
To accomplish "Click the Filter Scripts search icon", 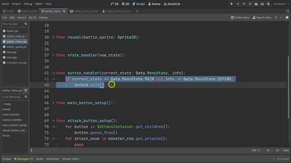I will [x=26, y=24].
